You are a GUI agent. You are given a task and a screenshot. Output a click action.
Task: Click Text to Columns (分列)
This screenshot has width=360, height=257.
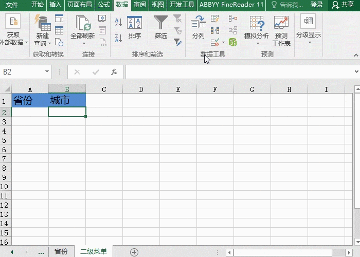[x=198, y=28]
